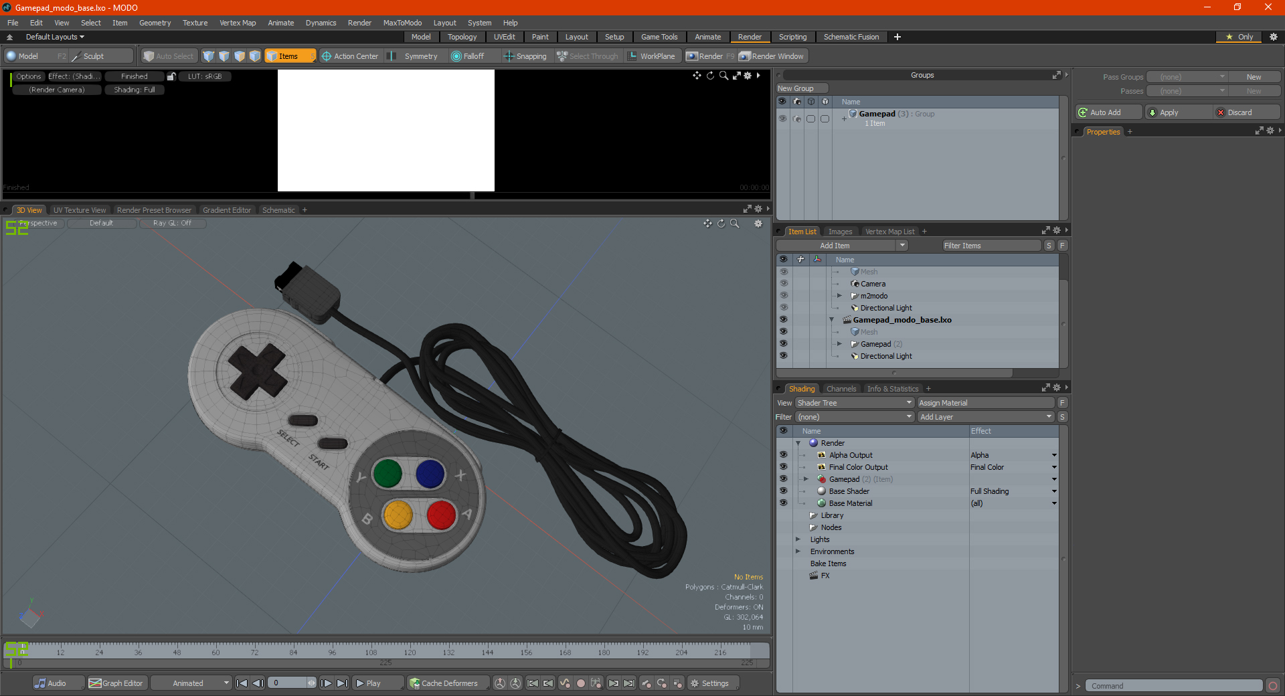Expand the Environments entry in Shader Tree
This screenshot has height=696, width=1285.
coord(798,551)
